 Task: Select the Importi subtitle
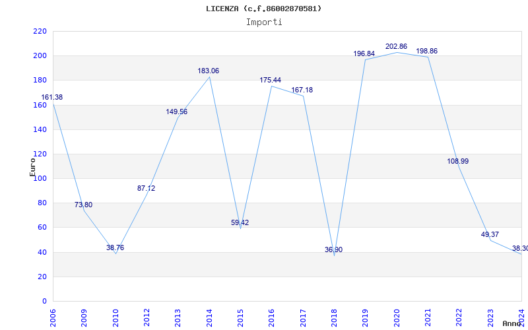coord(264,22)
